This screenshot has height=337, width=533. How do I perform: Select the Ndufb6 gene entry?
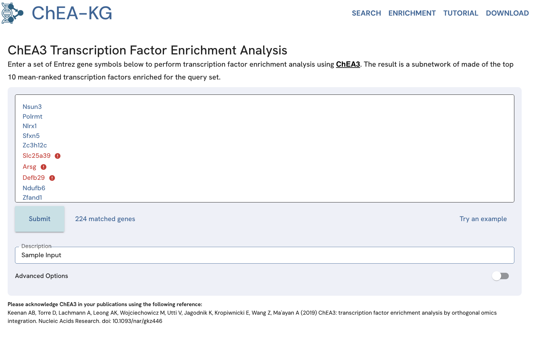(34, 188)
